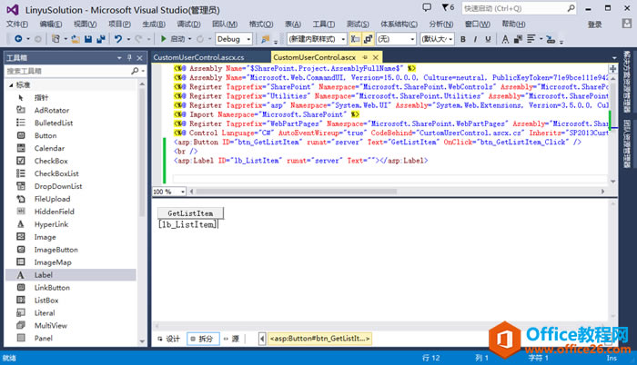Open the Debug configuration dropdown
This screenshot has width=637, height=365.
235,39
